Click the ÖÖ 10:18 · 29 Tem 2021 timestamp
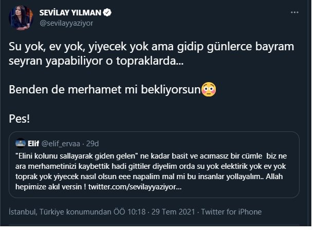 (154, 212)
